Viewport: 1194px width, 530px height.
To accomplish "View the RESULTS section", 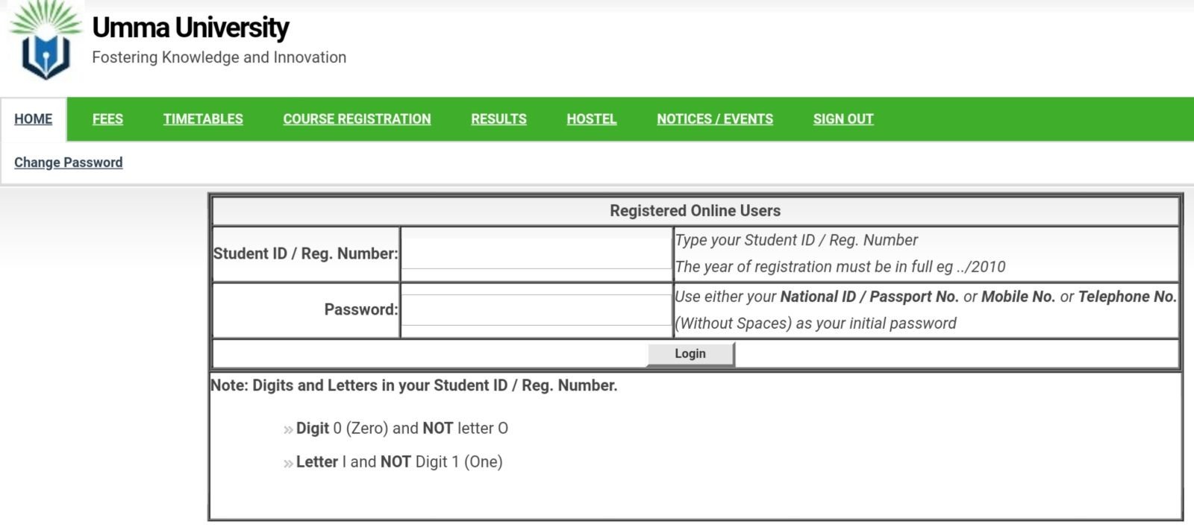I will tap(498, 119).
